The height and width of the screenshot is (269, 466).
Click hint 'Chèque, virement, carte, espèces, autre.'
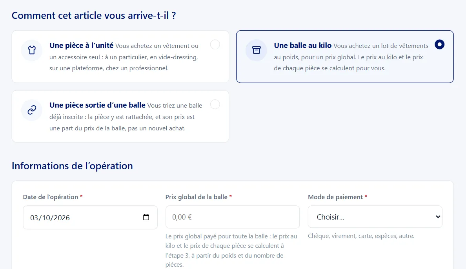[361, 236]
